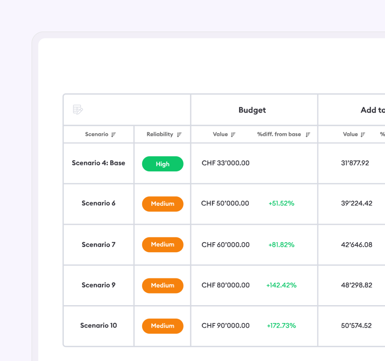Click Scenario 6 Medium reliability badge
The width and height of the screenshot is (385, 361).
pos(162,204)
